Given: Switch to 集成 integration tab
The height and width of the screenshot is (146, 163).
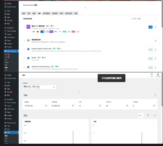Looking at the screenshot, I should pos(61,13).
